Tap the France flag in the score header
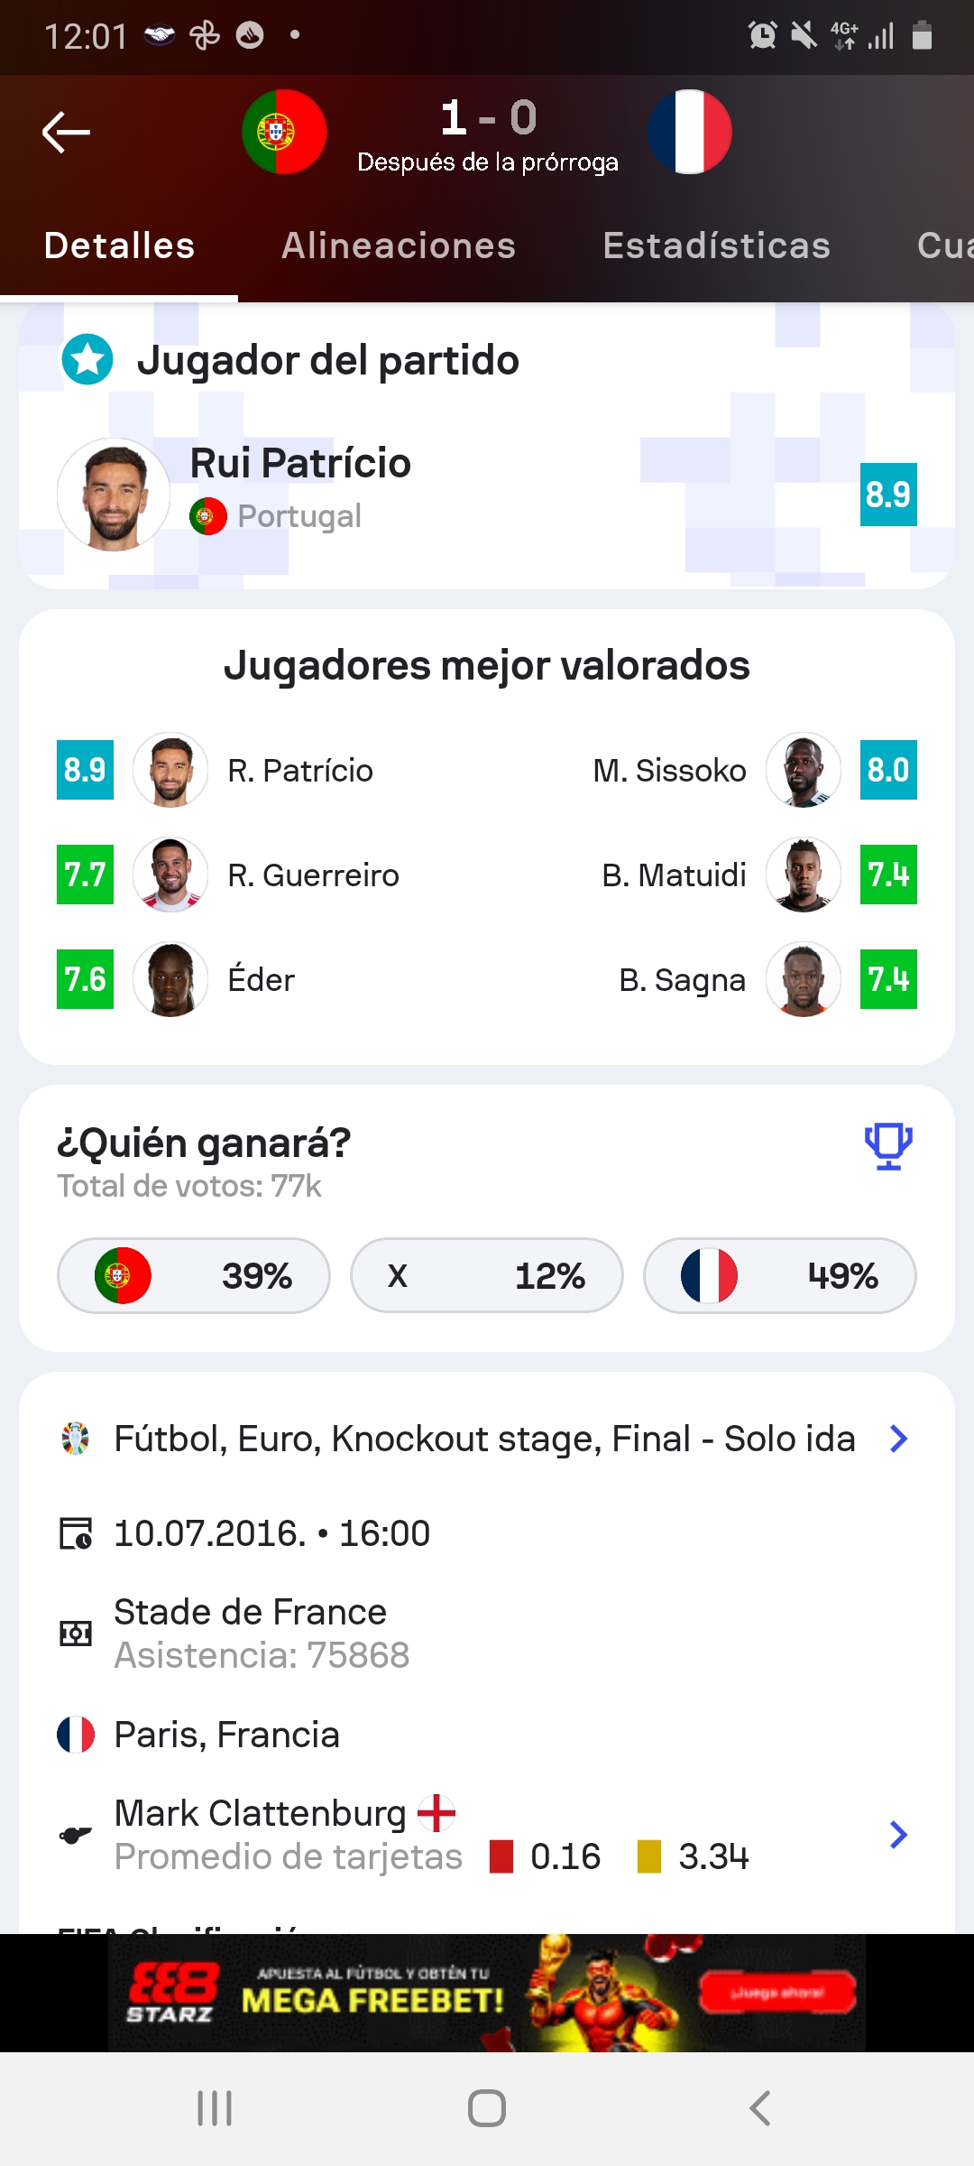974x2166 pixels. point(690,132)
